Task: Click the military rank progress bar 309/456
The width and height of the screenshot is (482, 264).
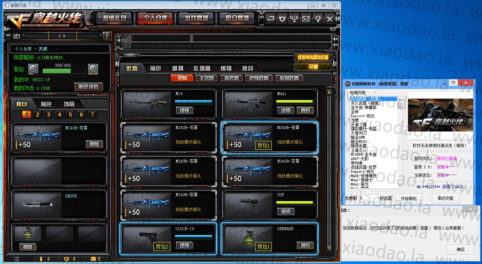Action: coord(63,70)
